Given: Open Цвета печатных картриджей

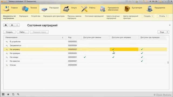Looking at the screenshot, I should pos(113,17).
